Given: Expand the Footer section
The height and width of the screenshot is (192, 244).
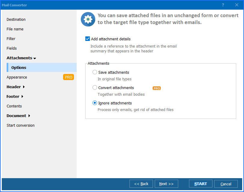Looking at the screenshot, I should click(22, 97).
